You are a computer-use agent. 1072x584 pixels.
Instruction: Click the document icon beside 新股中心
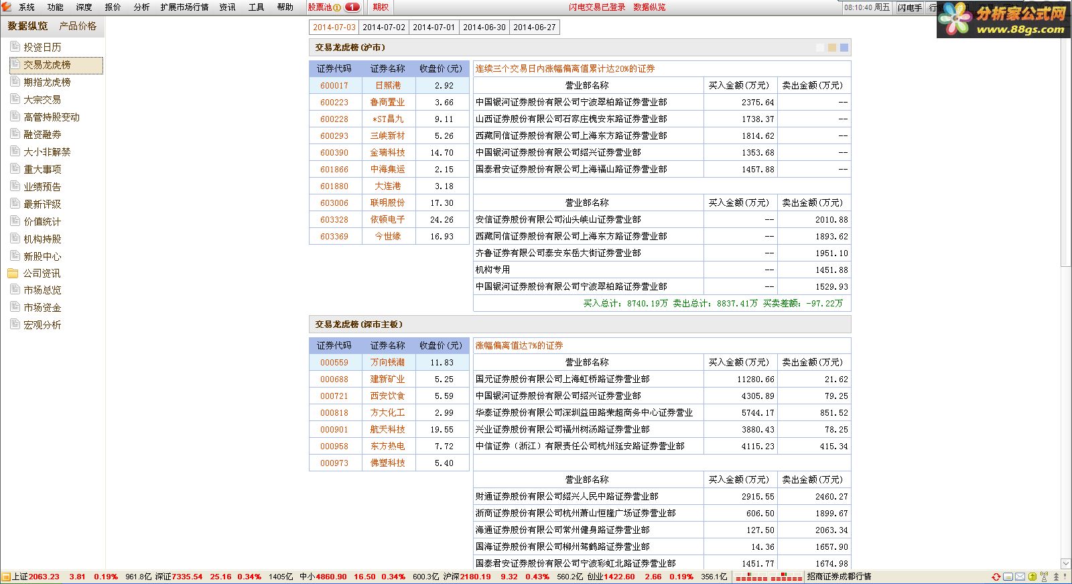tap(15, 255)
